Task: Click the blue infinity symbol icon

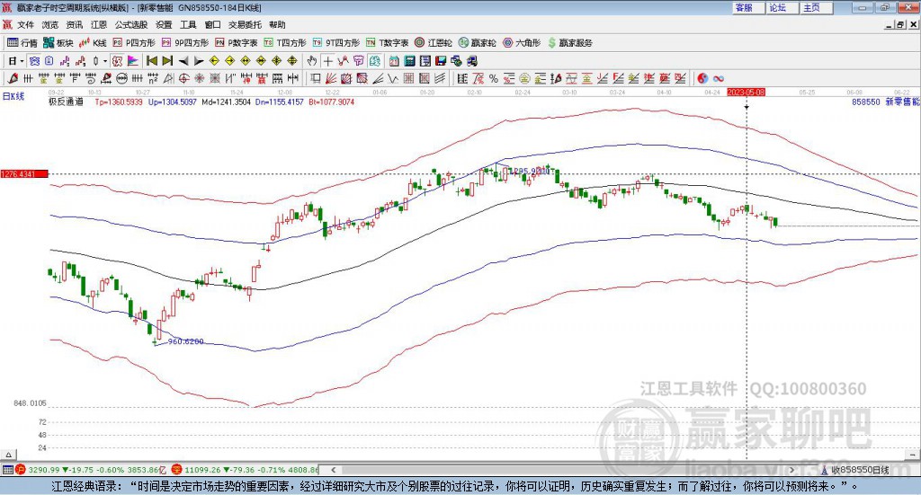Action: 718,78
